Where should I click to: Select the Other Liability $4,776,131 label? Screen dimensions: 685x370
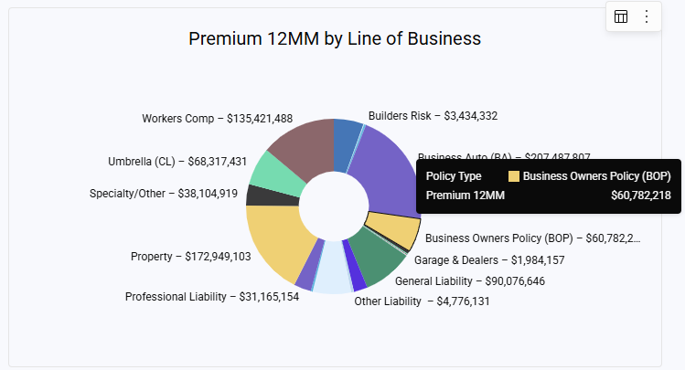[422, 301]
